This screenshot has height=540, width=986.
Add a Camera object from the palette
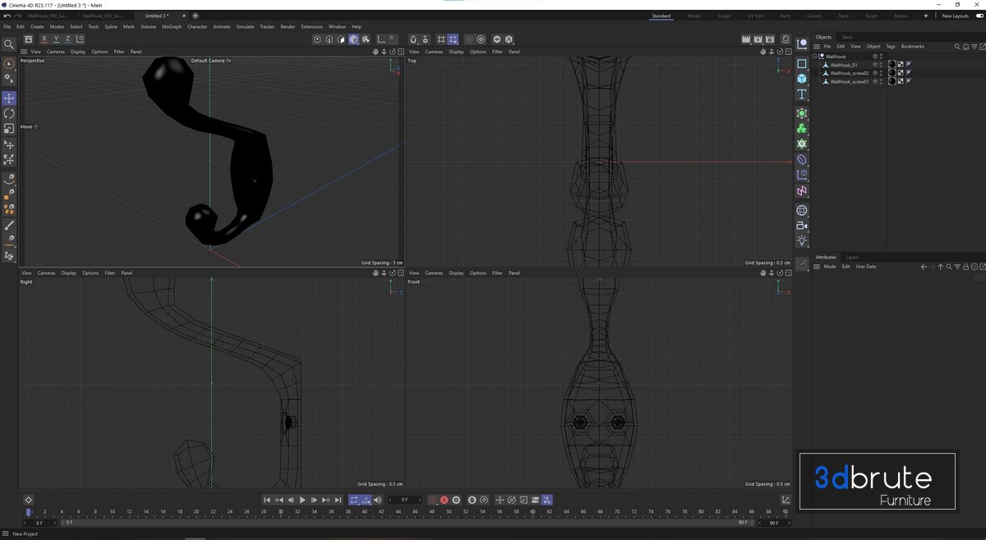pos(802,226)
